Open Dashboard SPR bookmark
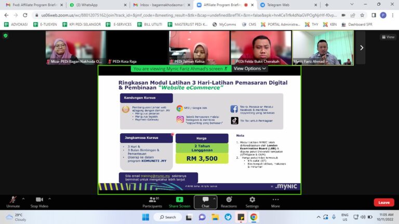Screen dimensions: 399x224 click(x=357, y=24)
